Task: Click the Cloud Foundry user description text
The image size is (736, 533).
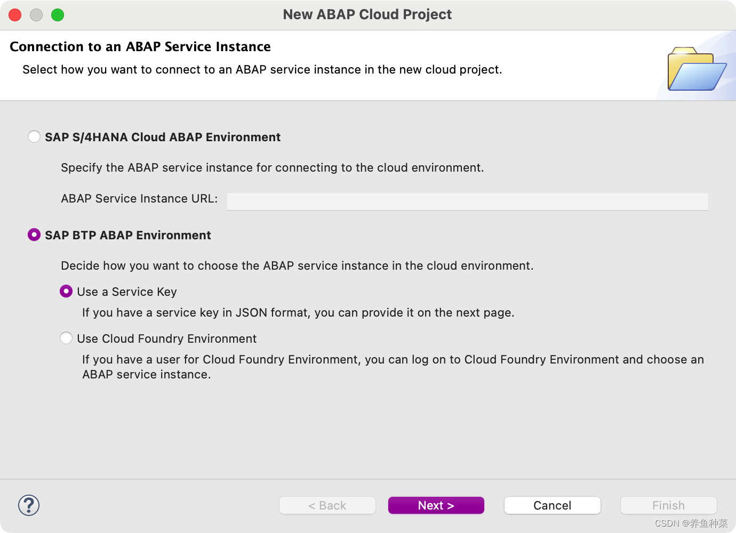Action: coord(393,367)
